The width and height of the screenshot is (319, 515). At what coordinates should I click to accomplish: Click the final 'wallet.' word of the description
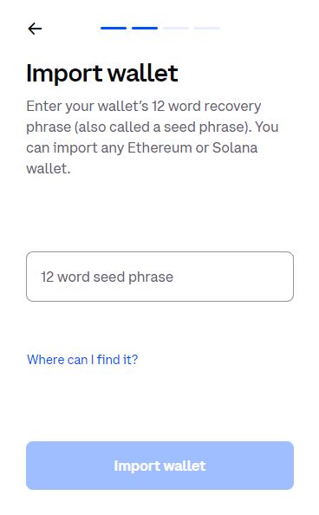[x=49, y=169]
